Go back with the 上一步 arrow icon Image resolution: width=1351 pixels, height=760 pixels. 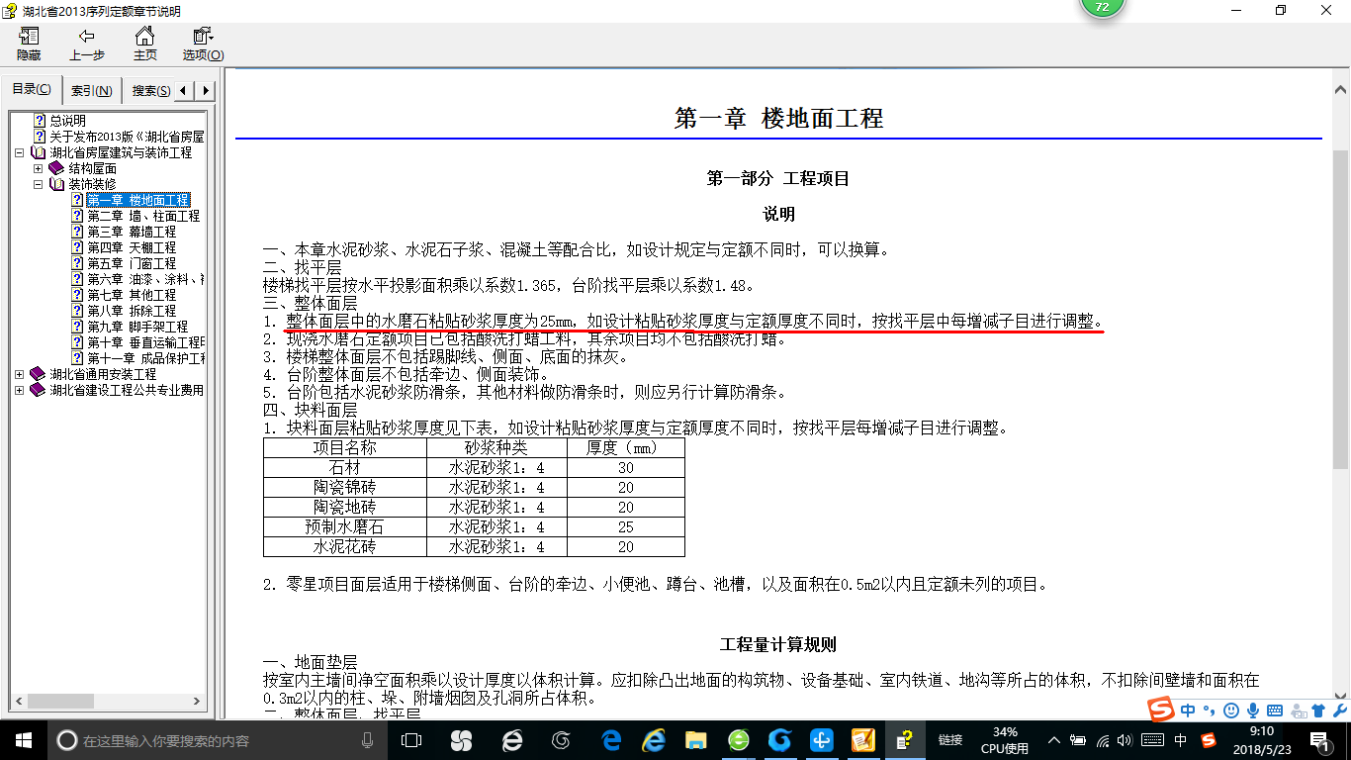(x=87, y=37)
